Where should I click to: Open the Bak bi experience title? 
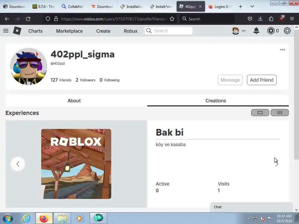tap(170, 132)
